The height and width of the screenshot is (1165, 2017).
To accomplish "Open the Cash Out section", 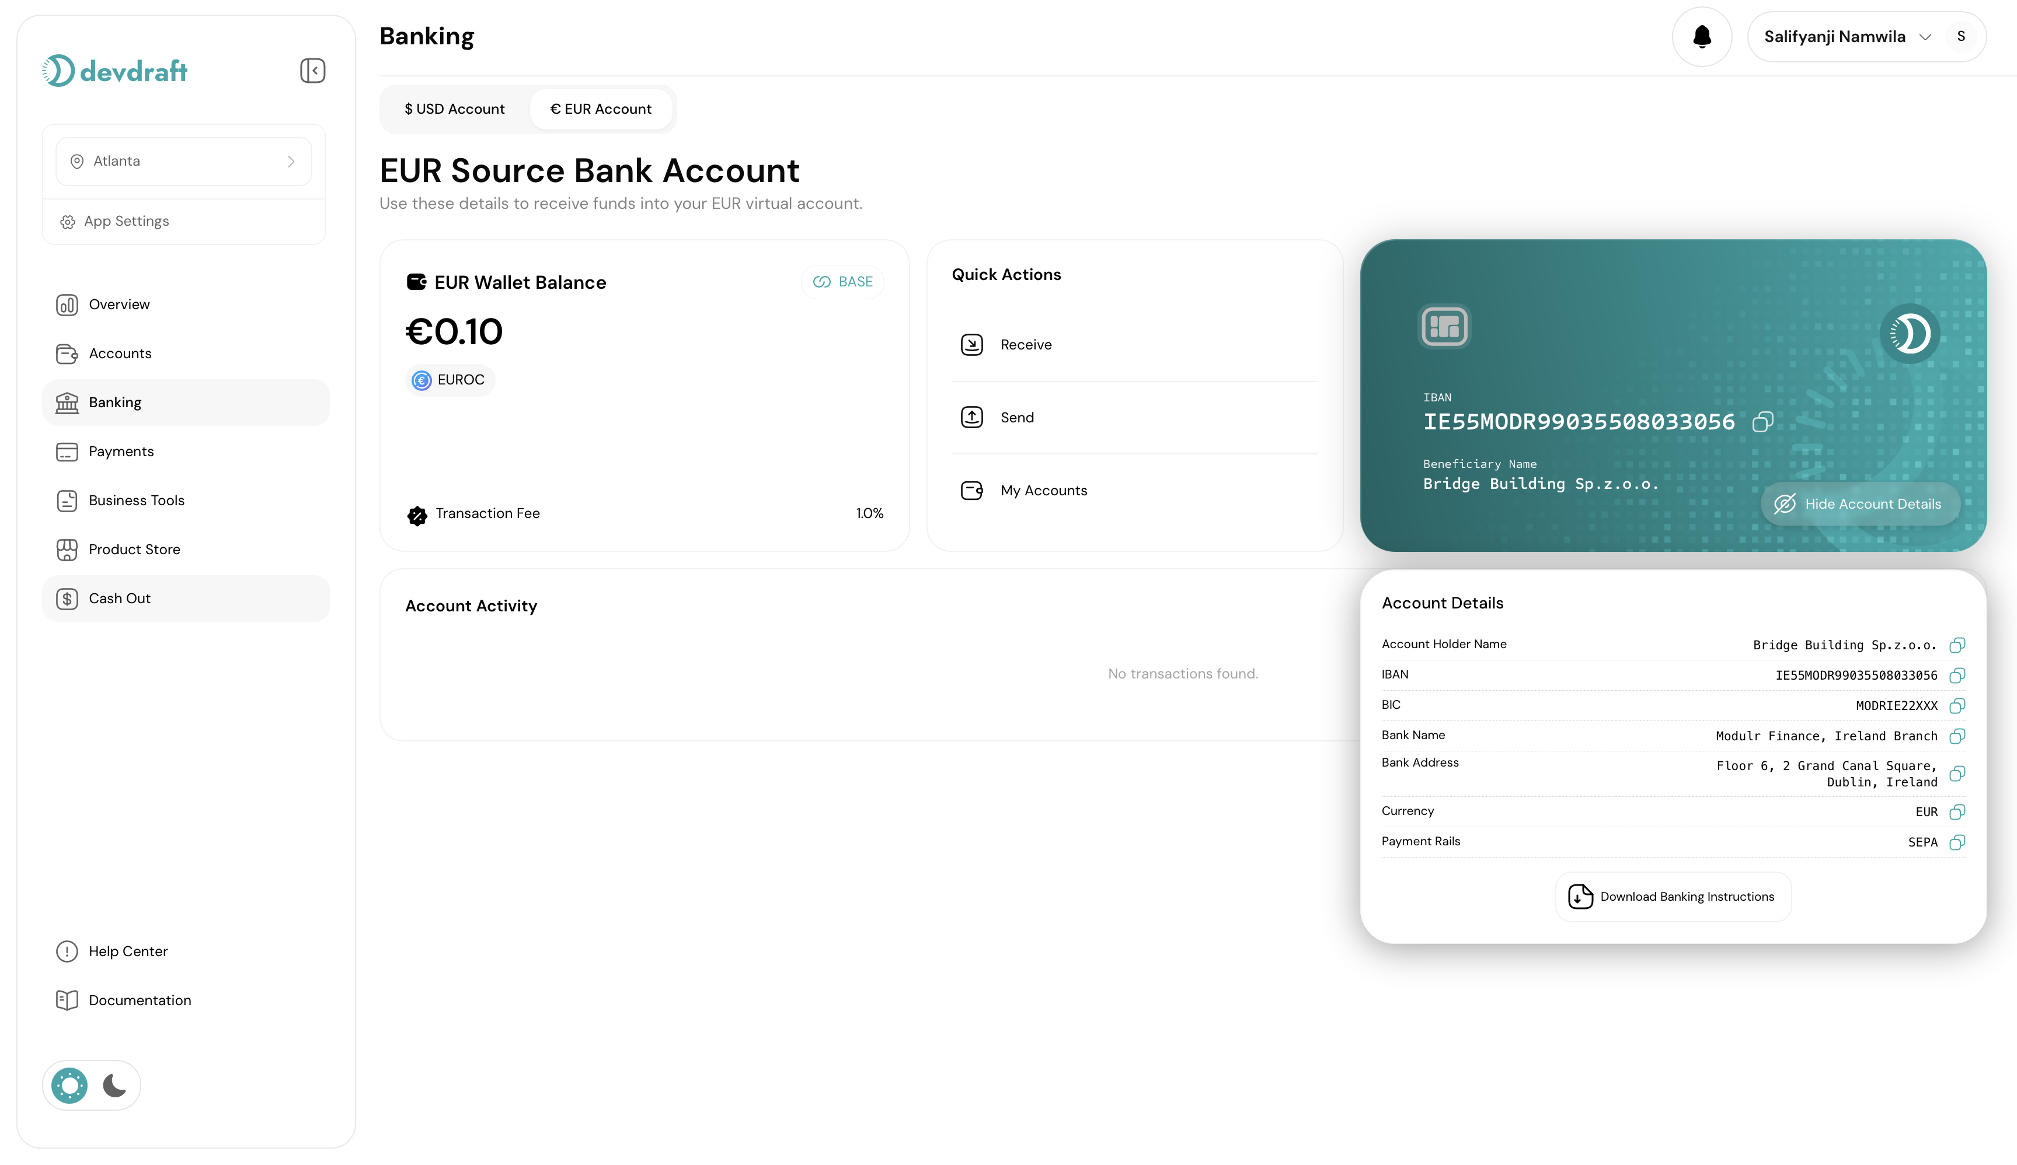I will click(x=119, y=598).
